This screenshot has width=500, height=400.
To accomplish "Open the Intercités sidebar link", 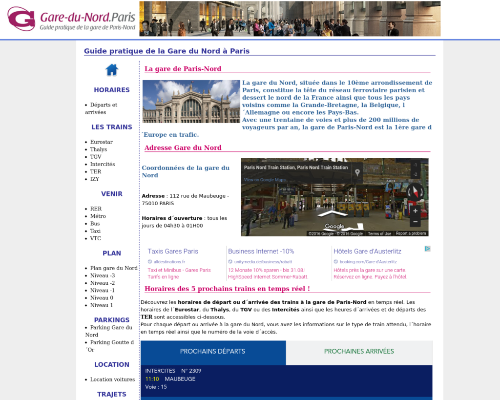I will click(x=103, y=164).
